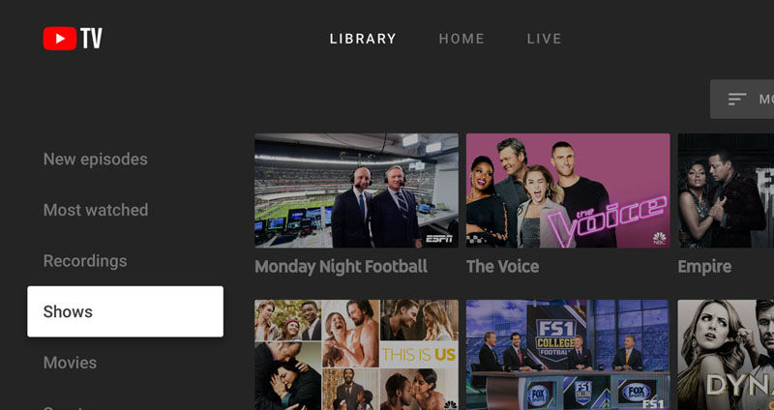Open The Voice show thumbnail
The height and width of the screenshot is (410, 774).
[x=568, y=190]
